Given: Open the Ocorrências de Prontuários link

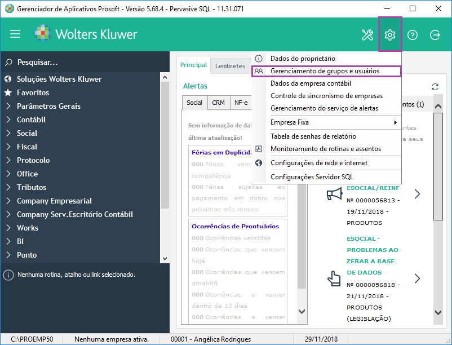Looking at the screenshot, I should pos(235,226).
